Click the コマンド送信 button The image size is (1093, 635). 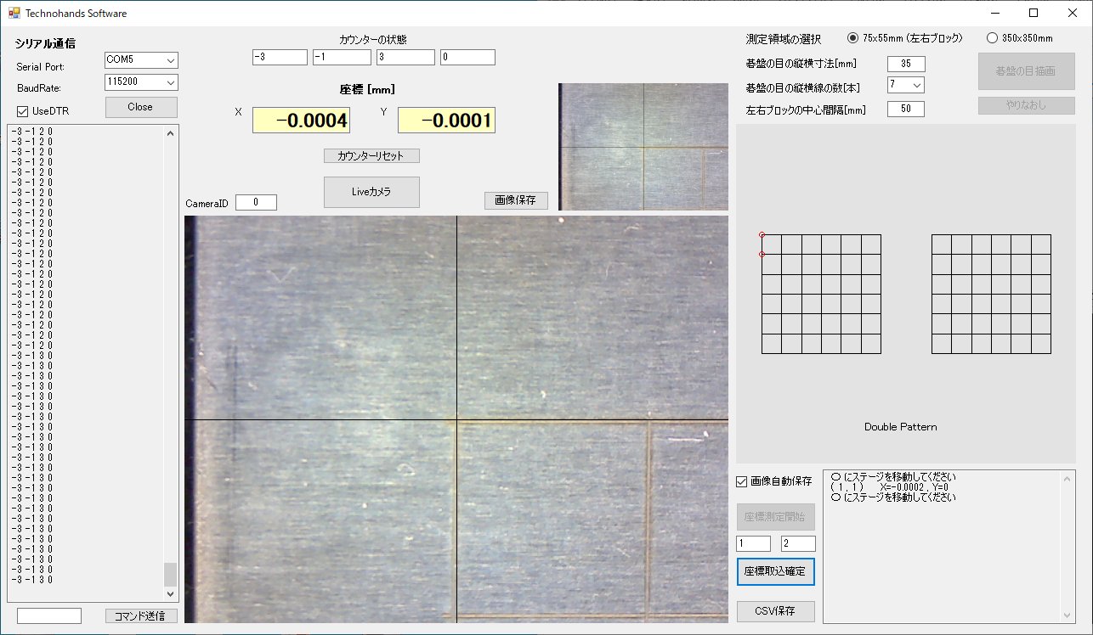(141, 616)
